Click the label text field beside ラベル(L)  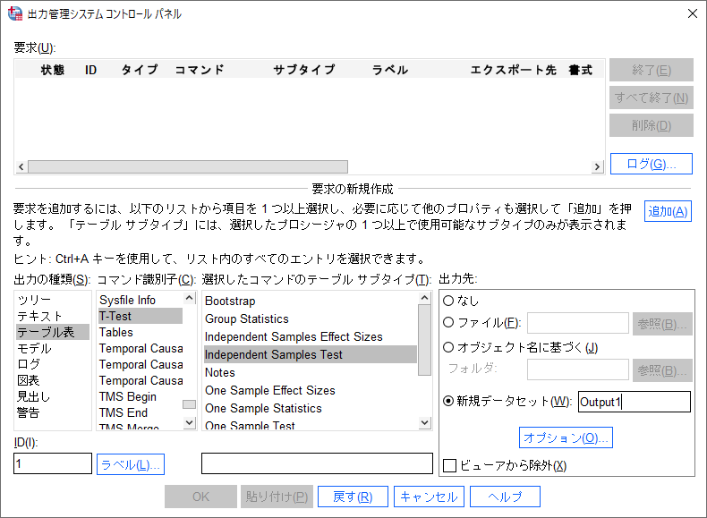point(317,463)
